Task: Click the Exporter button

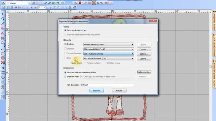Action: click(97, 90)
